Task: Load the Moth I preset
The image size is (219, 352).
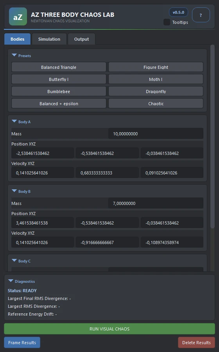Action: pos(156,79)
